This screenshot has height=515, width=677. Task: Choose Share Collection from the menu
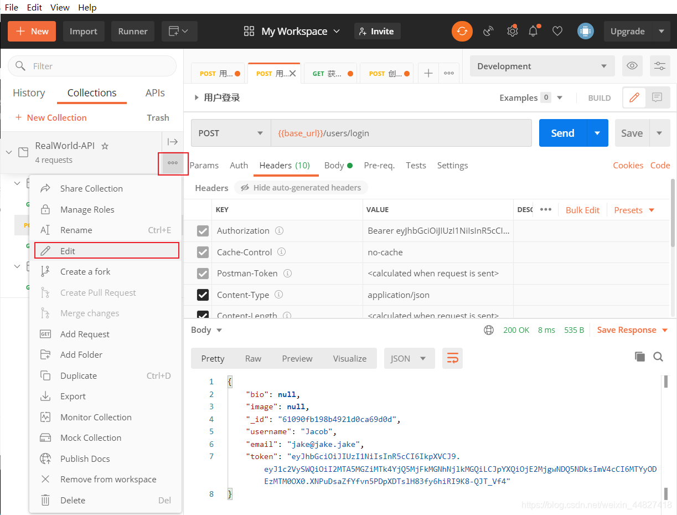[x=105, y=188]
